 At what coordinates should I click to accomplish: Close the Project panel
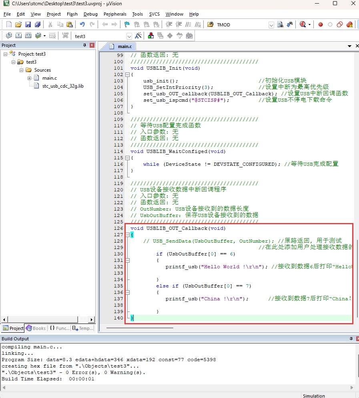tap(92, 45)
